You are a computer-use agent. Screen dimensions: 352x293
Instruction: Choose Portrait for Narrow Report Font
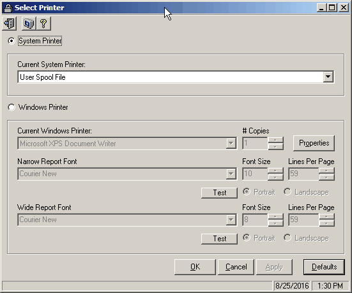[247, 192]
